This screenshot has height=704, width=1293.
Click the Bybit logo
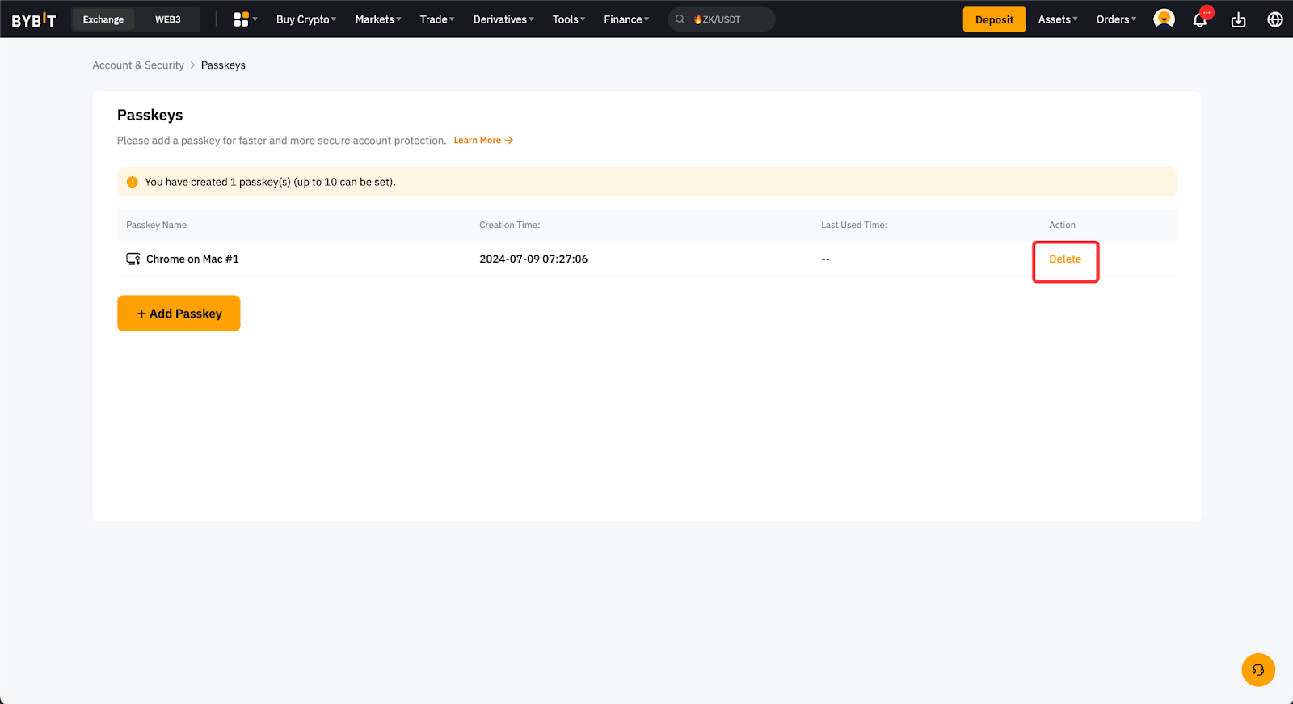pos(34,19)
